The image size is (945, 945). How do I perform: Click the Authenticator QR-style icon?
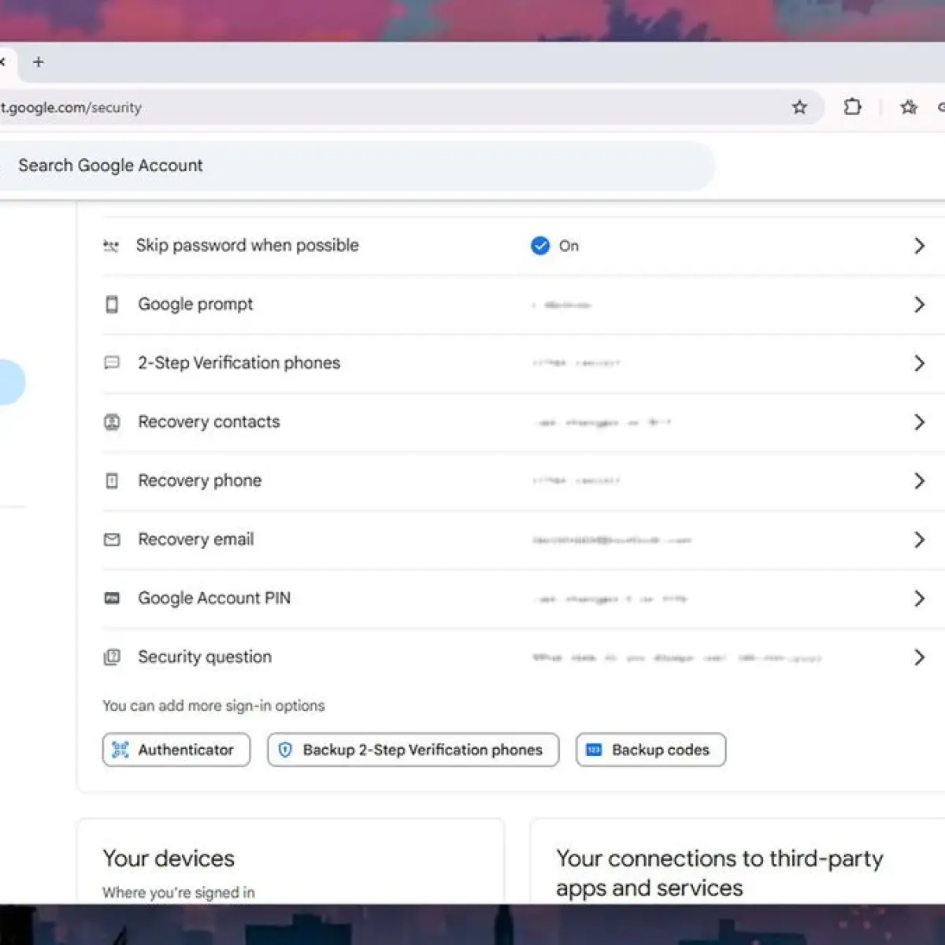[120, 750]
